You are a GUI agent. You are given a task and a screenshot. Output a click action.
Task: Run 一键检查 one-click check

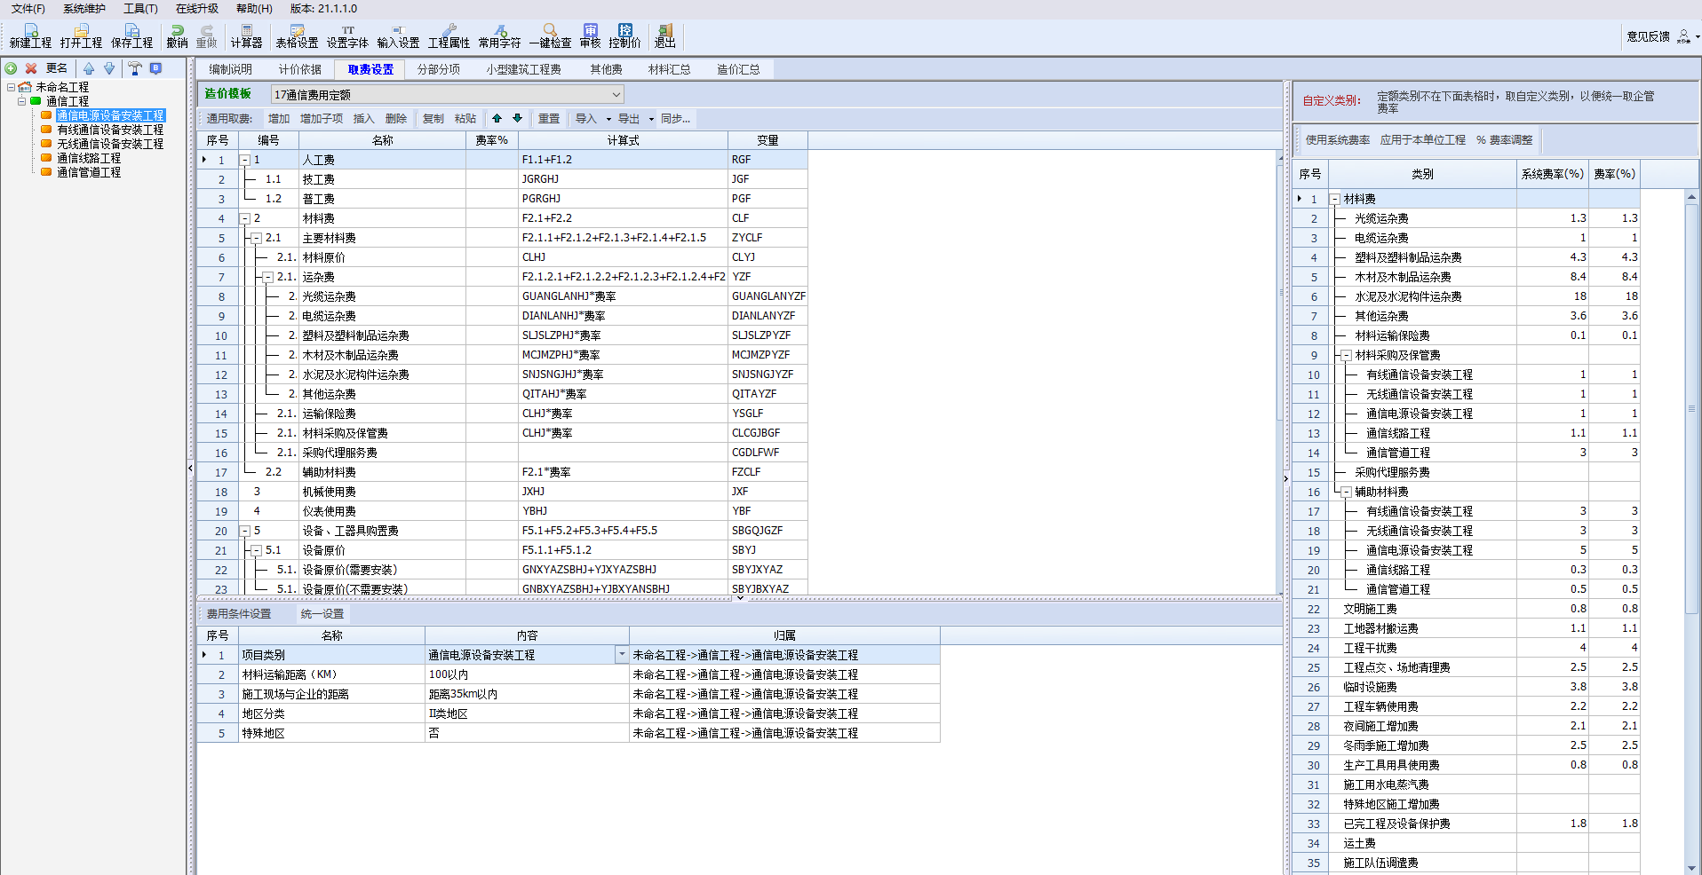click(x=550, y=36)
